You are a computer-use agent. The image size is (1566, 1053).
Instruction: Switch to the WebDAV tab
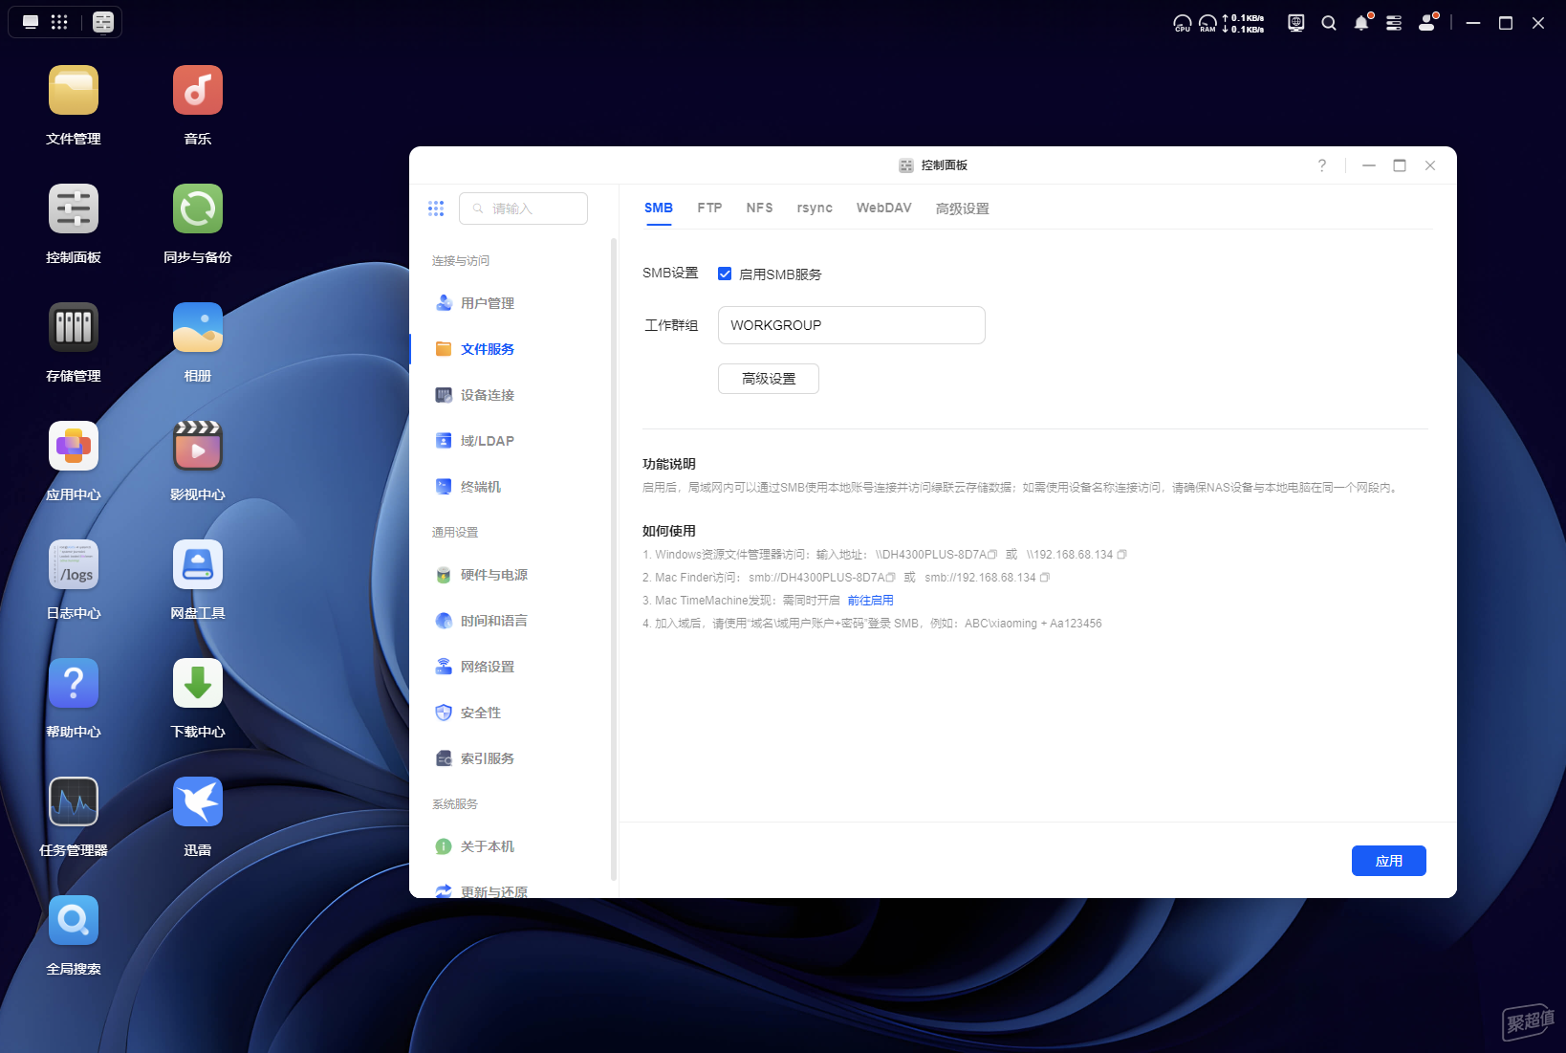coord(884,208)
